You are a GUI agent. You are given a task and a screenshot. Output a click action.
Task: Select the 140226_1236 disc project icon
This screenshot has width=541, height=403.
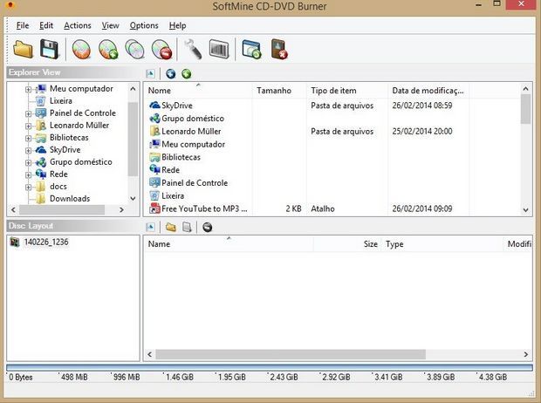(15, 242)
